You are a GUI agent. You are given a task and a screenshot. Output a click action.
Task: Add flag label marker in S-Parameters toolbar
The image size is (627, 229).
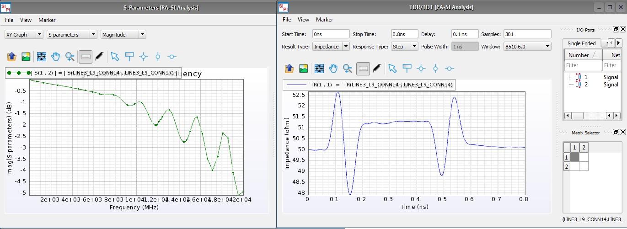pos(129,57)
